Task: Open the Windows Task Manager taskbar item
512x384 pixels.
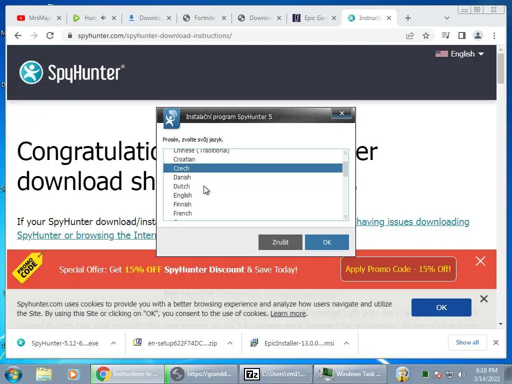Action: 349,374
